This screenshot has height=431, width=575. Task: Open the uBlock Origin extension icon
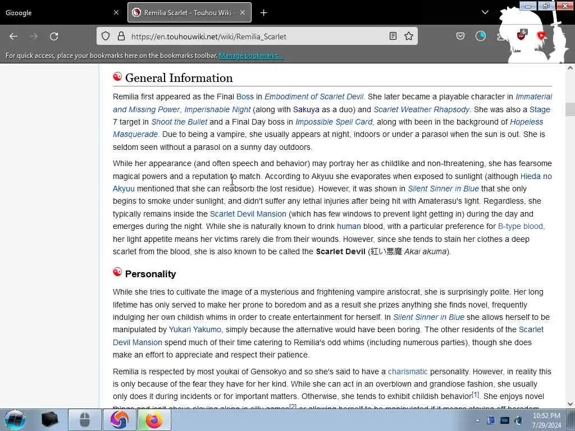[x=521, y=35]
